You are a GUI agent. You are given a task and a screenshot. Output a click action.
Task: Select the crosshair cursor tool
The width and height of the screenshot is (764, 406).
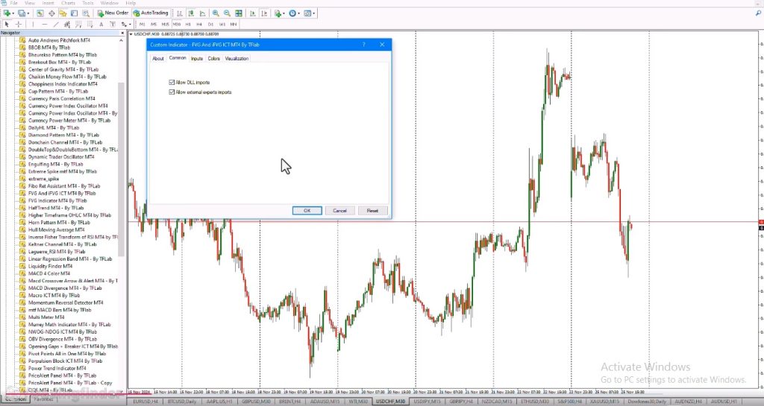[19, 24]
